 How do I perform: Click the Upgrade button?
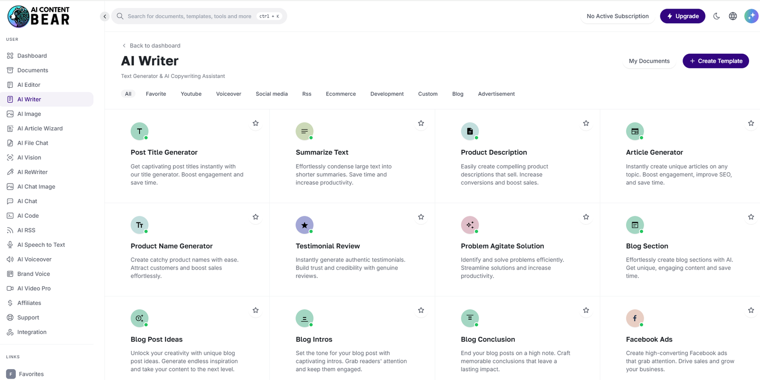point(682,16)
